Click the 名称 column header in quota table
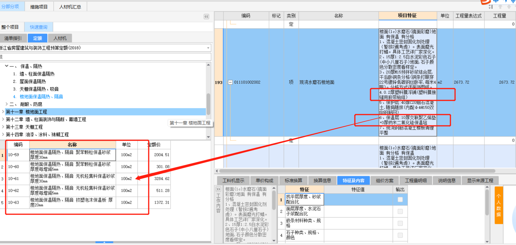 point(72,144)
